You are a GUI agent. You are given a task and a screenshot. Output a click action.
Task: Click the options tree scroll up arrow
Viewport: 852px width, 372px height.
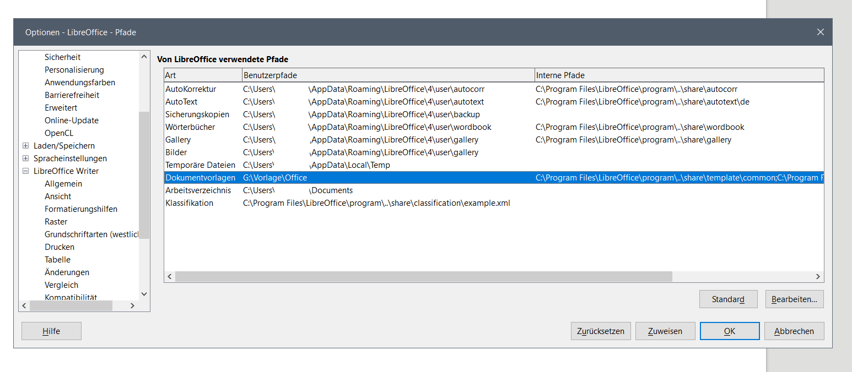144,57
